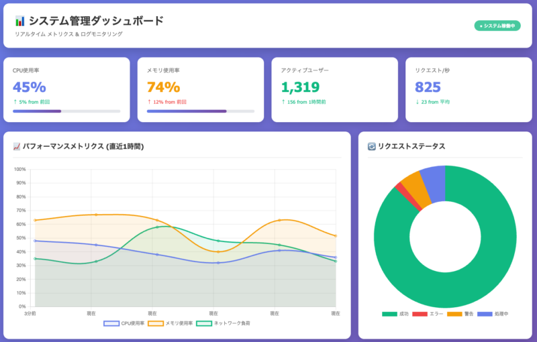The width and height of the screenshot is (537, 342).
Task: Click the CPU使用率 progress bar
Action: pos(66,111)
